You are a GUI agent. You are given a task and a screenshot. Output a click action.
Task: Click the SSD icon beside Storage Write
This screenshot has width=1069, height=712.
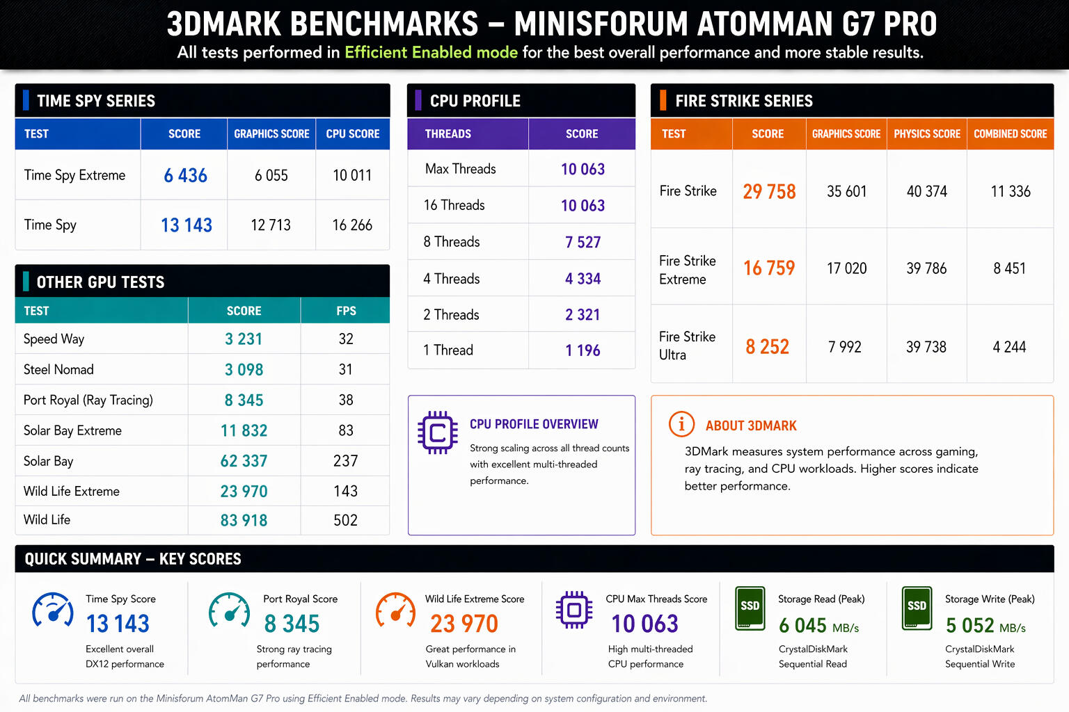[917, 608]
